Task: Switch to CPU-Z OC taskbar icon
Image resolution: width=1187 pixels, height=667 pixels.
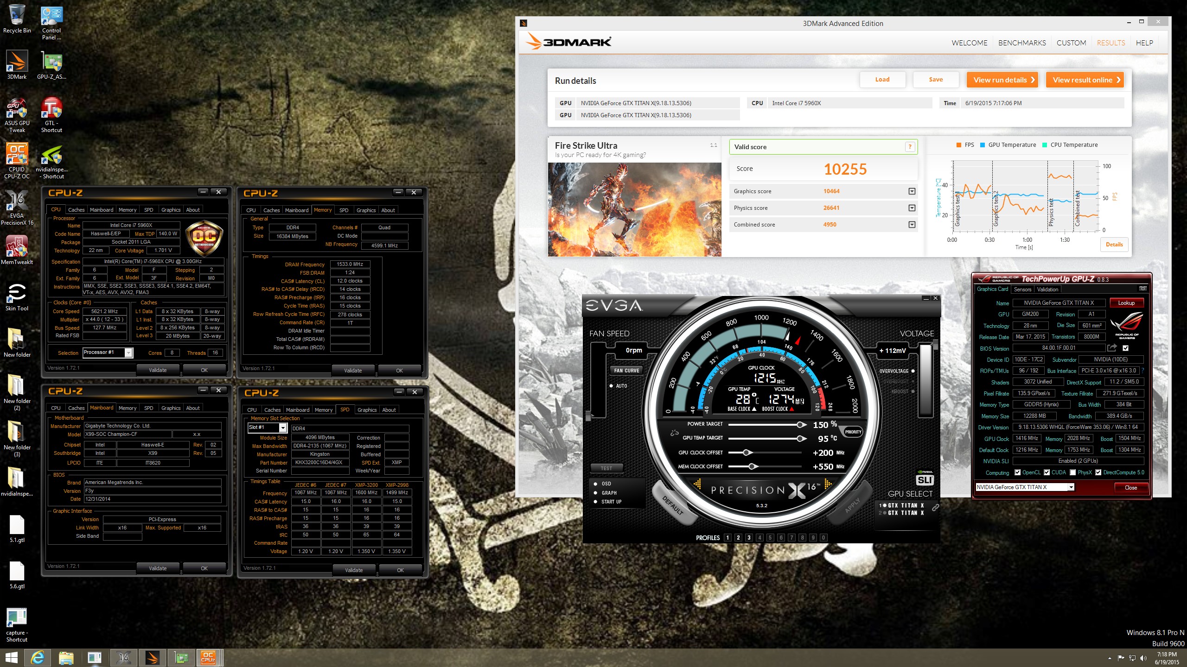Action: coord(208,657)
